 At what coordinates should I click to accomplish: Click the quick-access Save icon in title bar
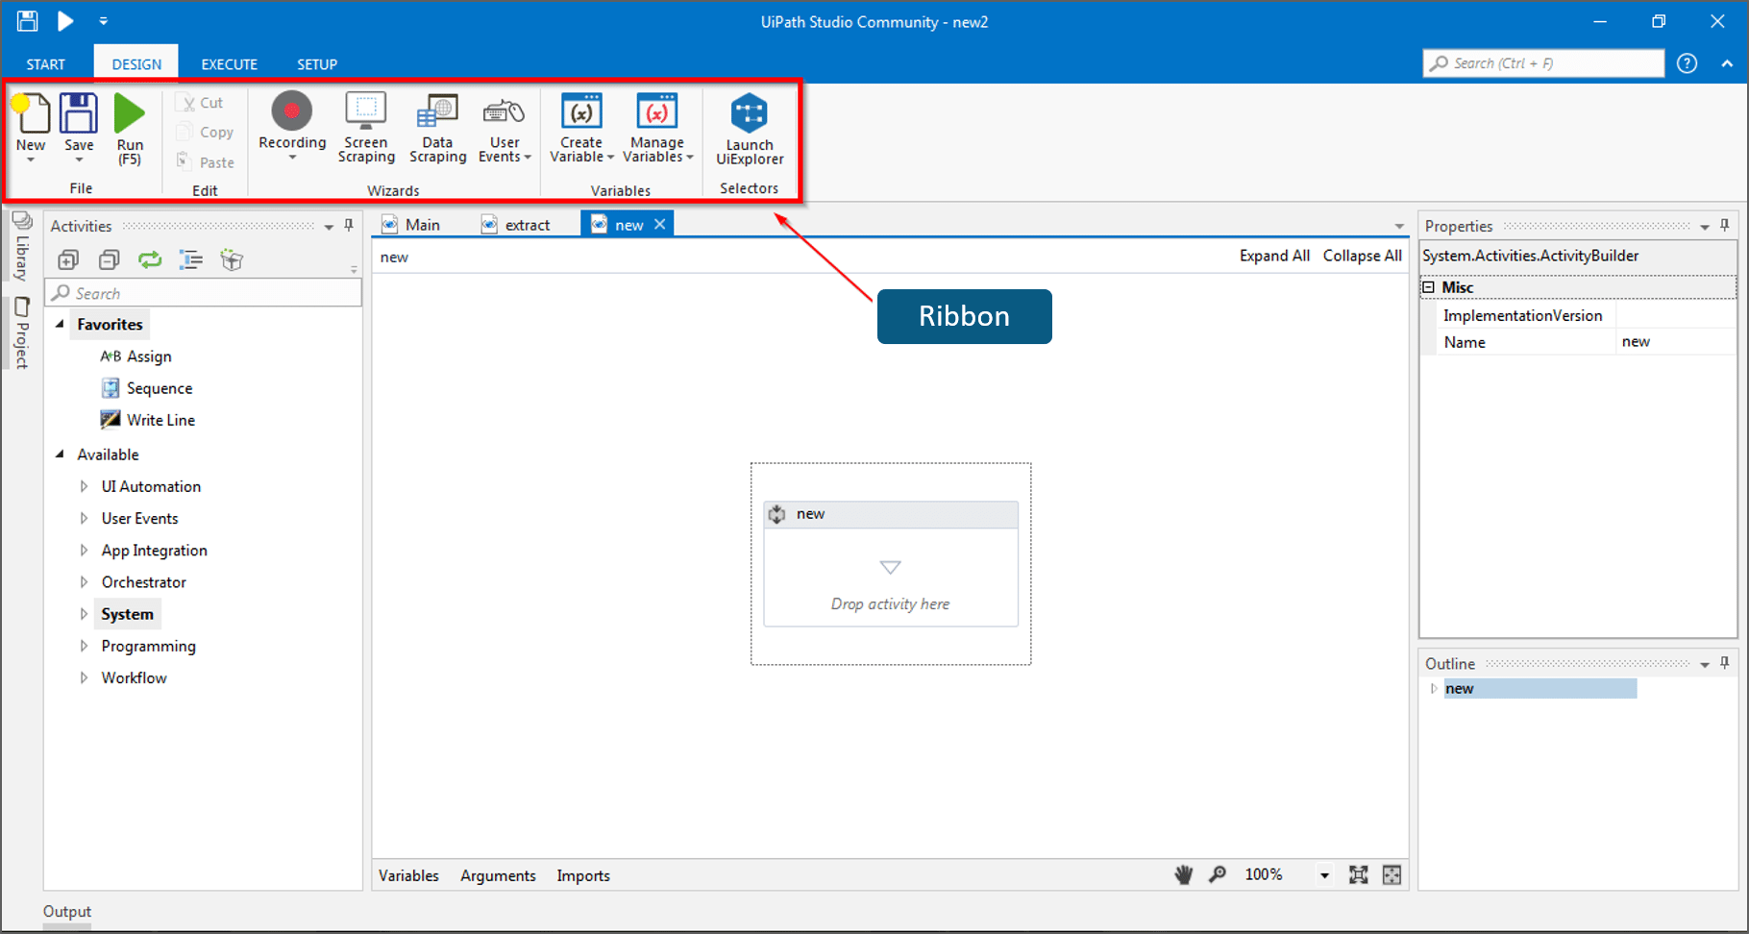(x=28, y=20)
